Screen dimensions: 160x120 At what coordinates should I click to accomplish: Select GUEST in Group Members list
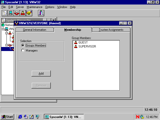(83, 42)
